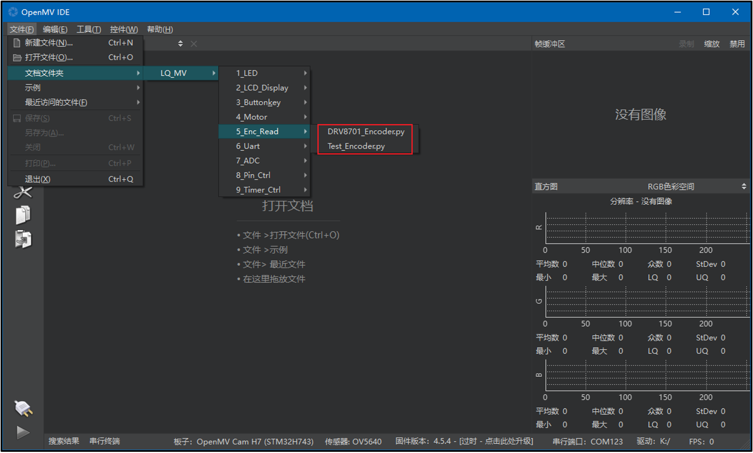Select 打开文件(O)... menu entry
The height and width of the screenshot is (453, 753).
[x=75, y=57]
